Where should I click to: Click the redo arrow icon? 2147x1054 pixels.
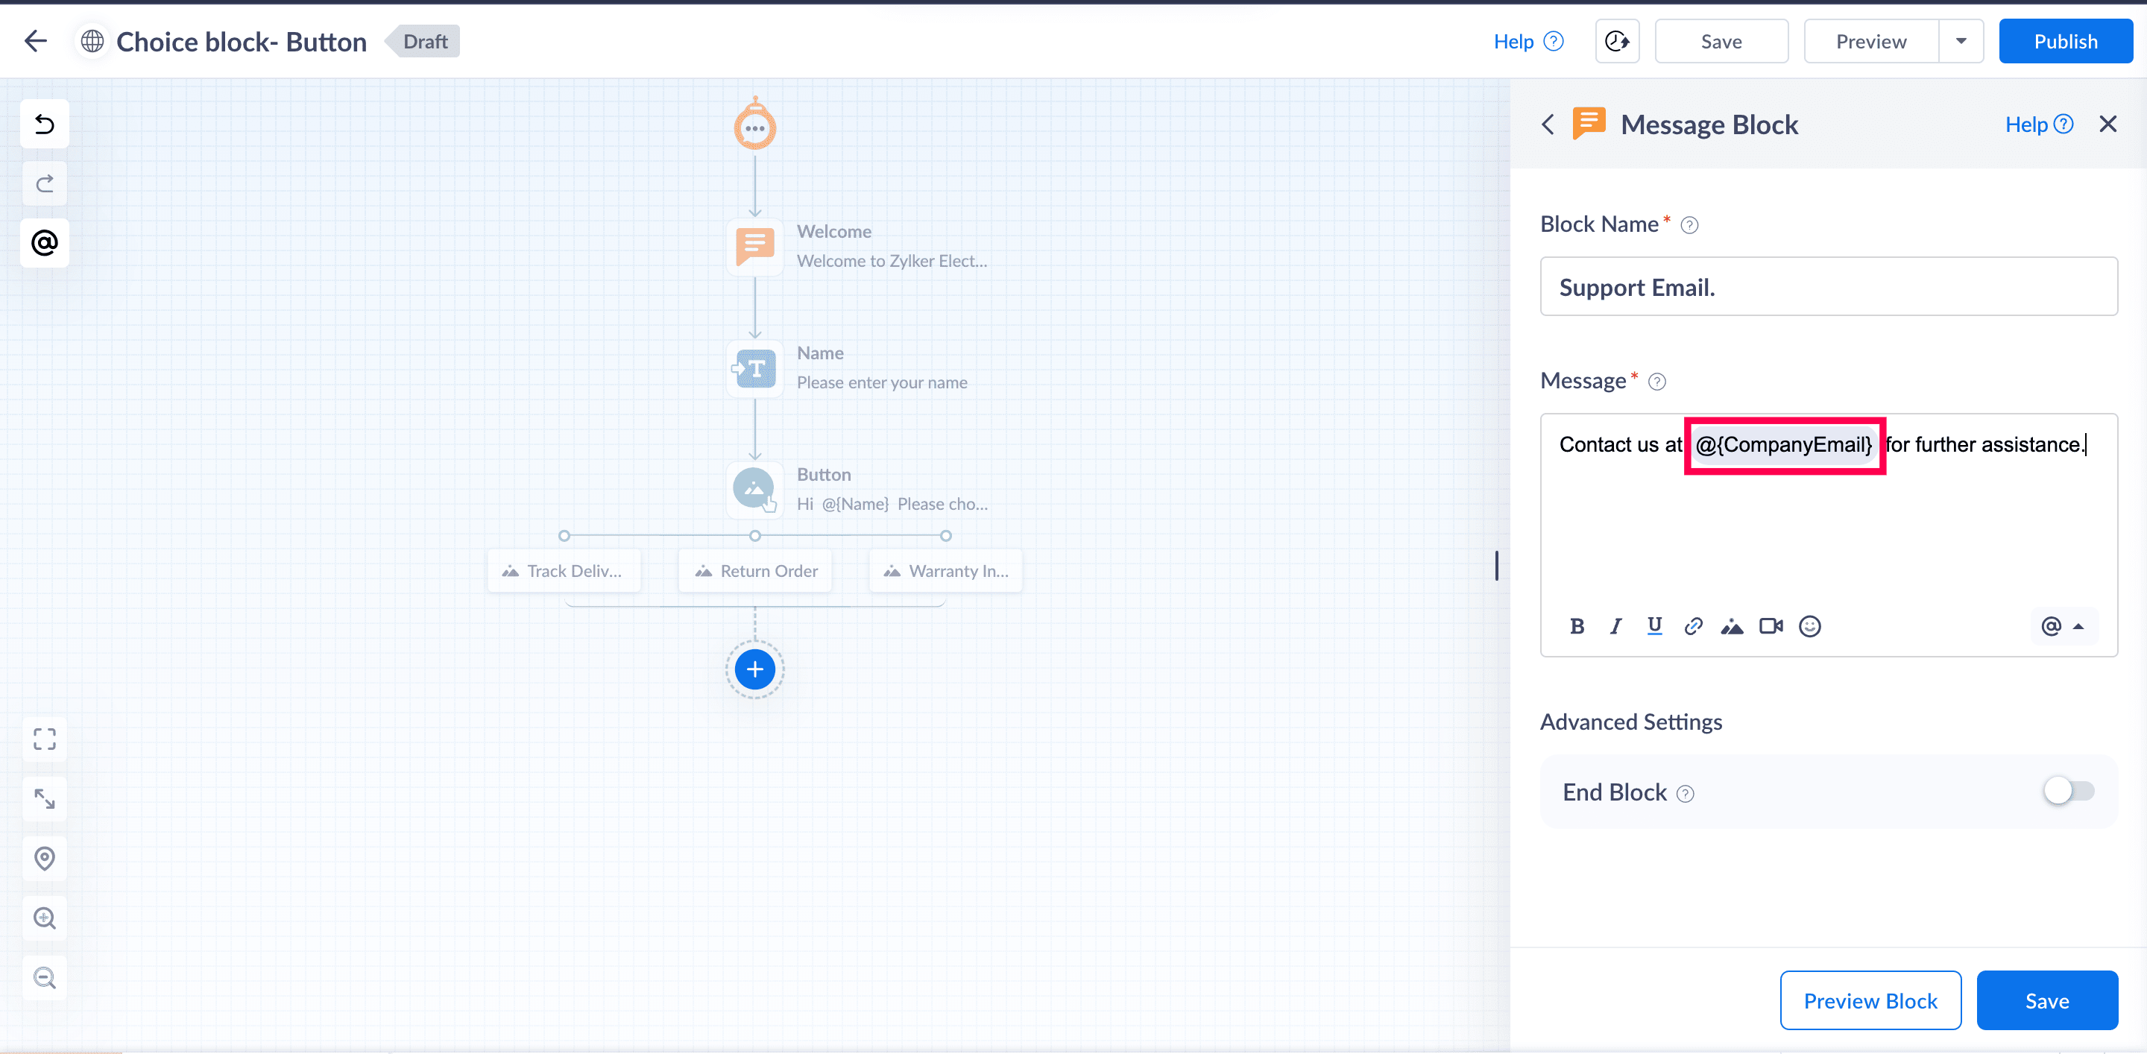click(44, 183)
